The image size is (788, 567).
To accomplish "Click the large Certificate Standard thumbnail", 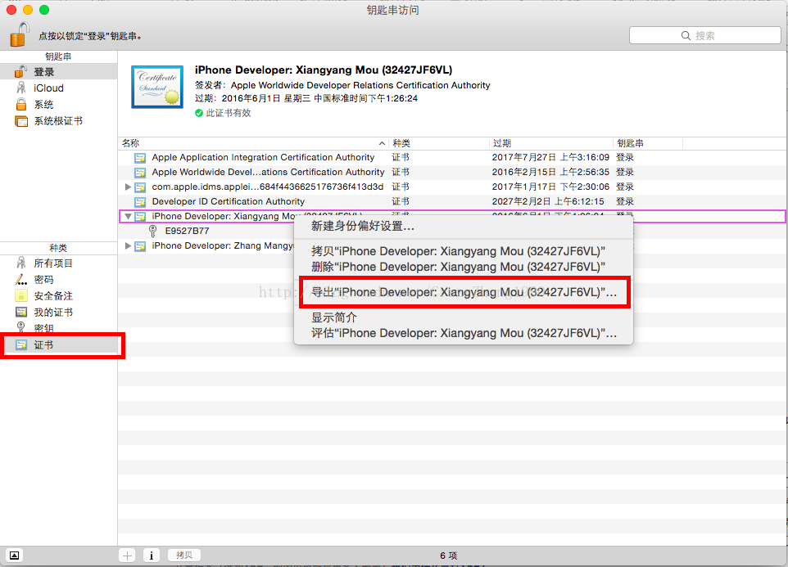I will pos(157,87).
